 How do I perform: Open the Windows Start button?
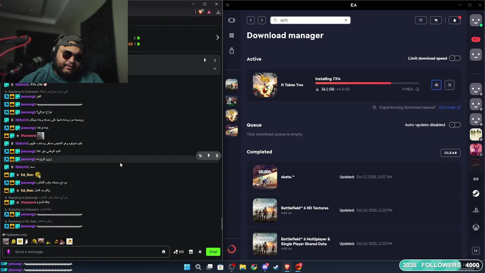point(187,267)
